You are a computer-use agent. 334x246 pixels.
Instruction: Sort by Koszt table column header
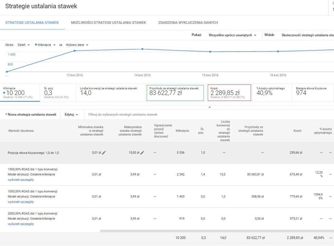(x=297, y=131)
